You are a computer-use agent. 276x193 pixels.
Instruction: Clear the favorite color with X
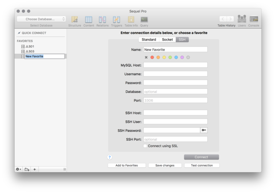pos(146,57)
